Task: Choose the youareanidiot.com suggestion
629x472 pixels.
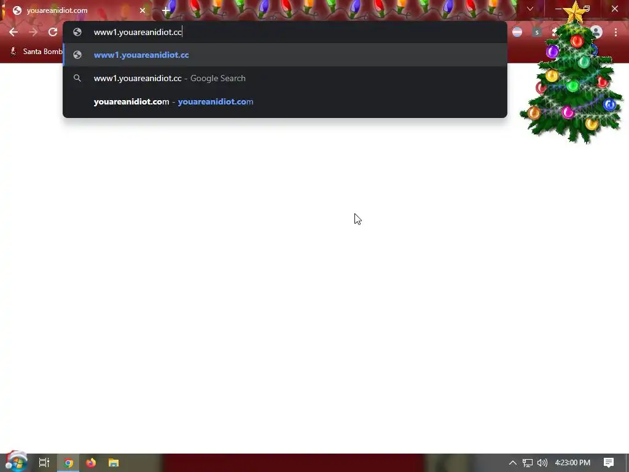Action: click(x=285, y=101)
